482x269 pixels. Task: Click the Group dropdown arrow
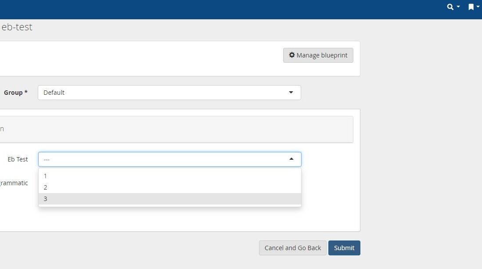click(x=291, y=92)
